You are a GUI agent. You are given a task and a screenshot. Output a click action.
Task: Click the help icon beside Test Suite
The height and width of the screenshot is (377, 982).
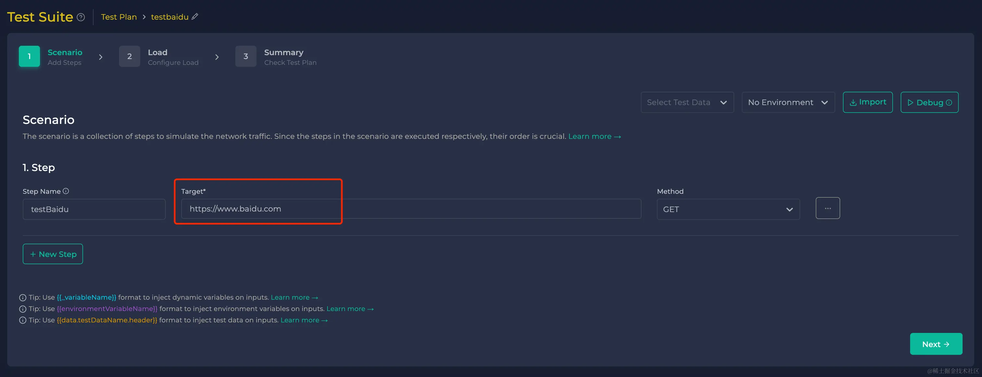point(81,17)
